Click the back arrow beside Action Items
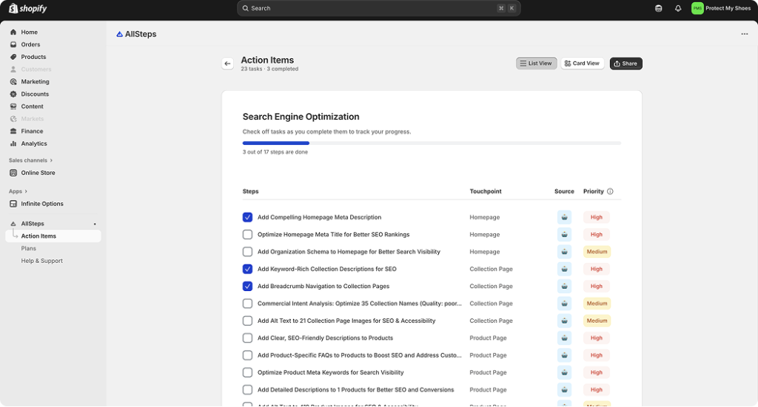This screenshot has height=407, width=758. (x=227, y=64)
